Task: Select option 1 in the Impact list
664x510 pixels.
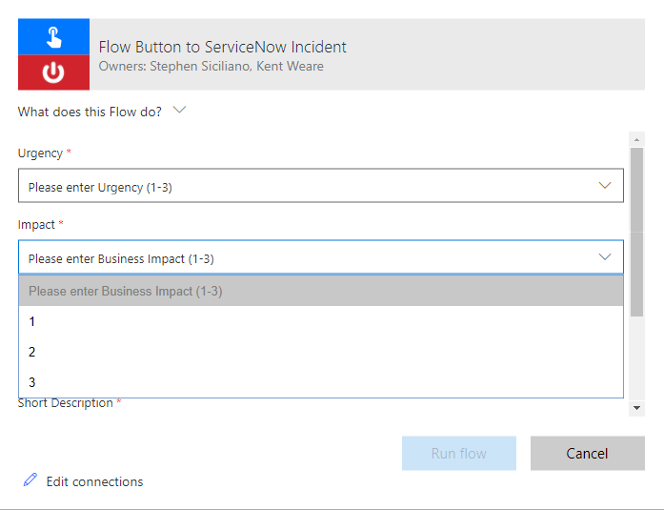Action: (x=32, y=321)
